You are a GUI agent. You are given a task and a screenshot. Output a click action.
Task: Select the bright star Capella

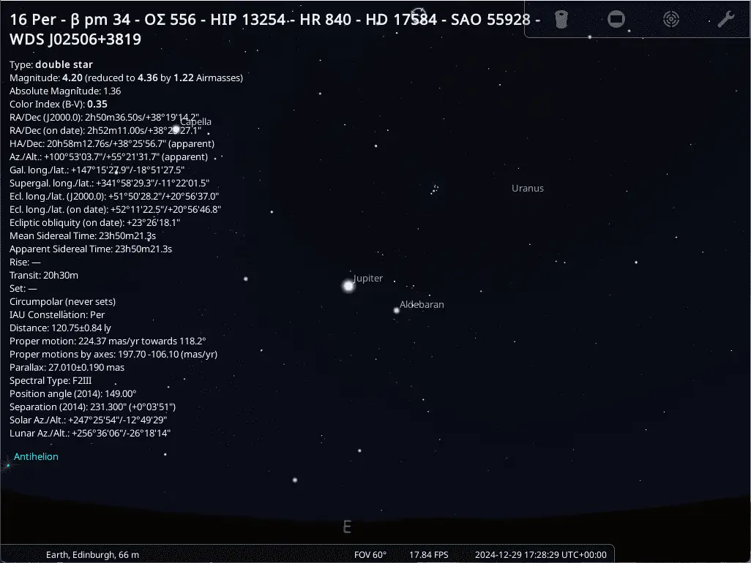pos(176,129)
